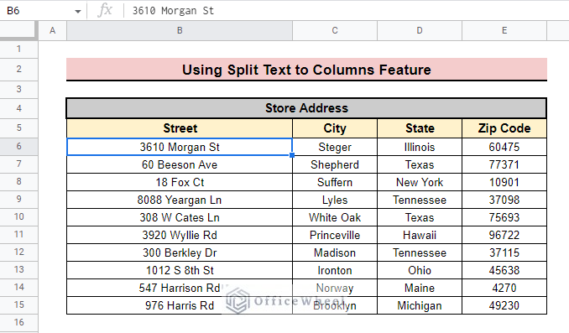569x333 pixels.
Task: Click the State column header cell
Action: pyautogui.click(x=420, y=128)
